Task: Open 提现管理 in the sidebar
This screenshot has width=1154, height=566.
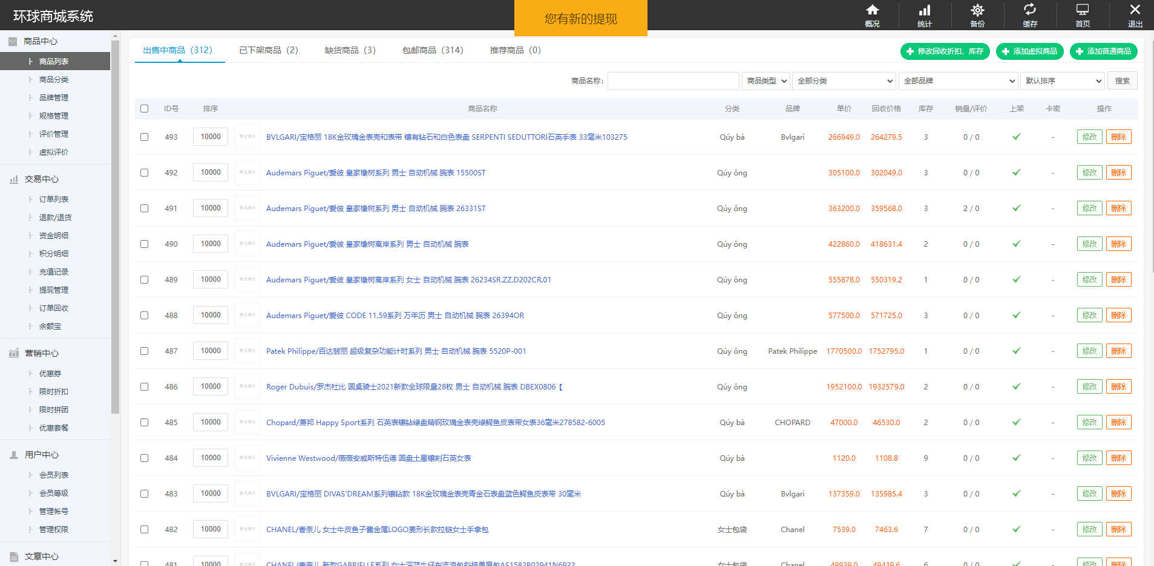Action: coord(54,290)
